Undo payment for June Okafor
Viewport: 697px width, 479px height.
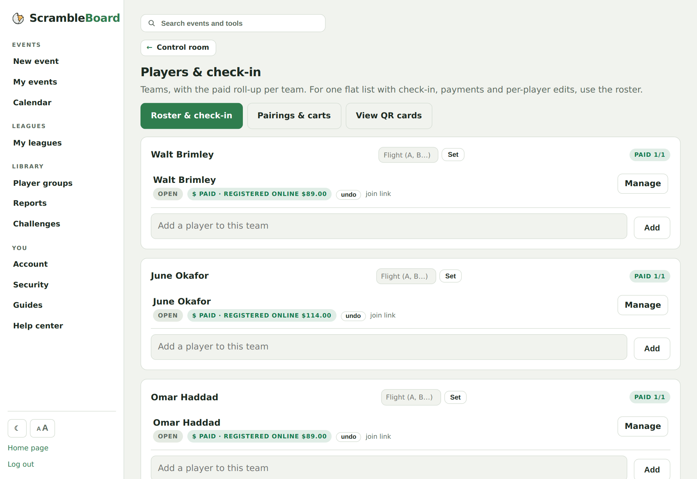(353, 316)
